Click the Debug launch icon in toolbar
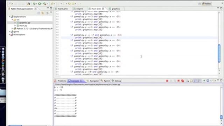The width and height of the screenshot is (224, 126). click(x=34, y=4)
